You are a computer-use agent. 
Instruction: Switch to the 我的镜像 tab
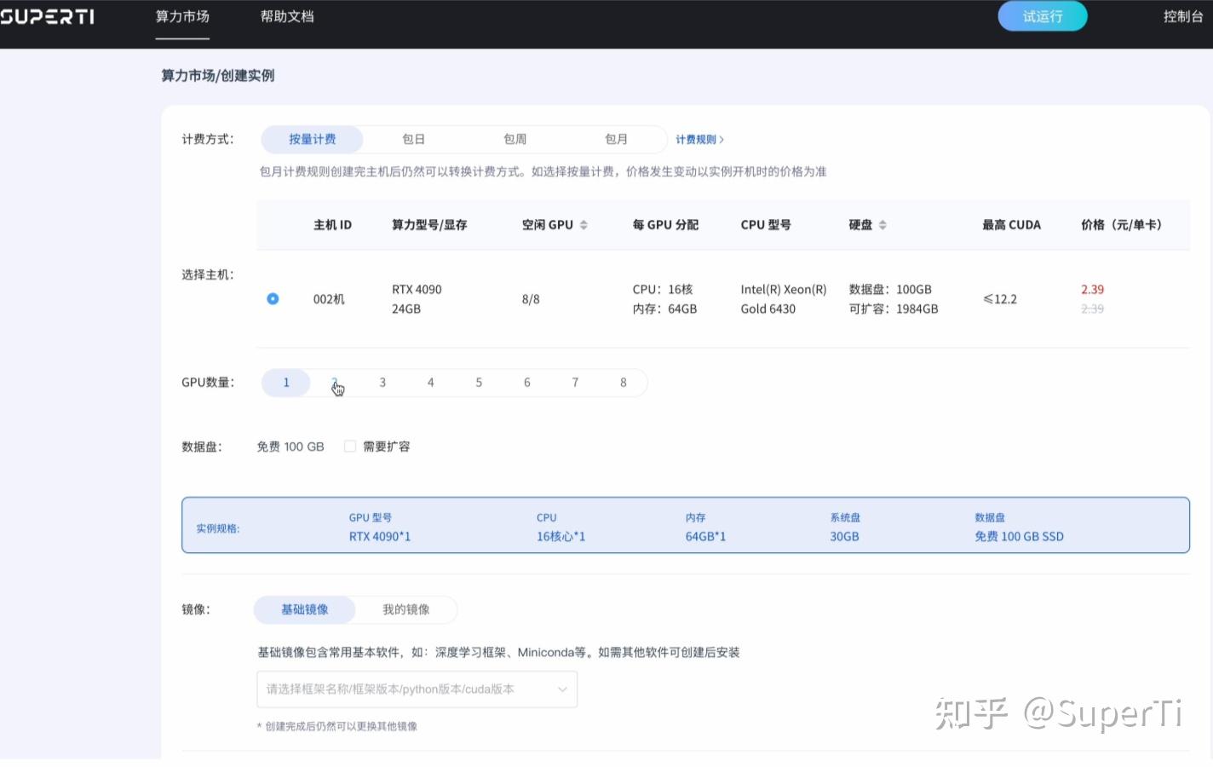[x=406, y=609]
